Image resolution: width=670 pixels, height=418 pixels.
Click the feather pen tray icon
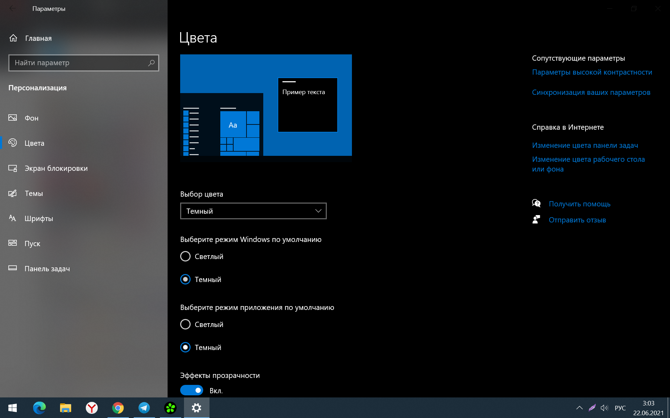click(592, 408)
